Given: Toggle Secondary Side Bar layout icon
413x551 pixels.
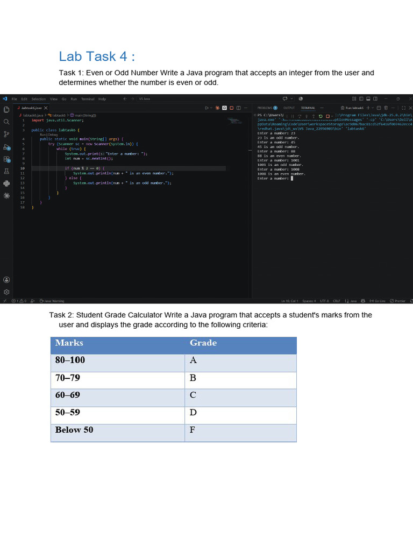Looking at the screenshot, I should click(x=375, y=99).
